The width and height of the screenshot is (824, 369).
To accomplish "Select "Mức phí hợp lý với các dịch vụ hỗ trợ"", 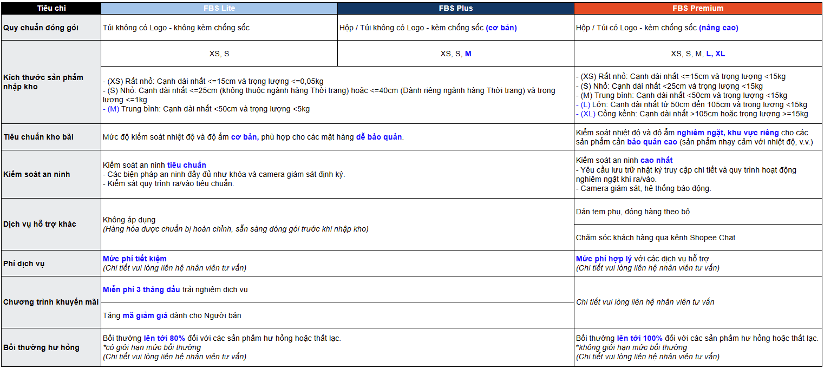I will pyautogui.click(x=642, y=259).
